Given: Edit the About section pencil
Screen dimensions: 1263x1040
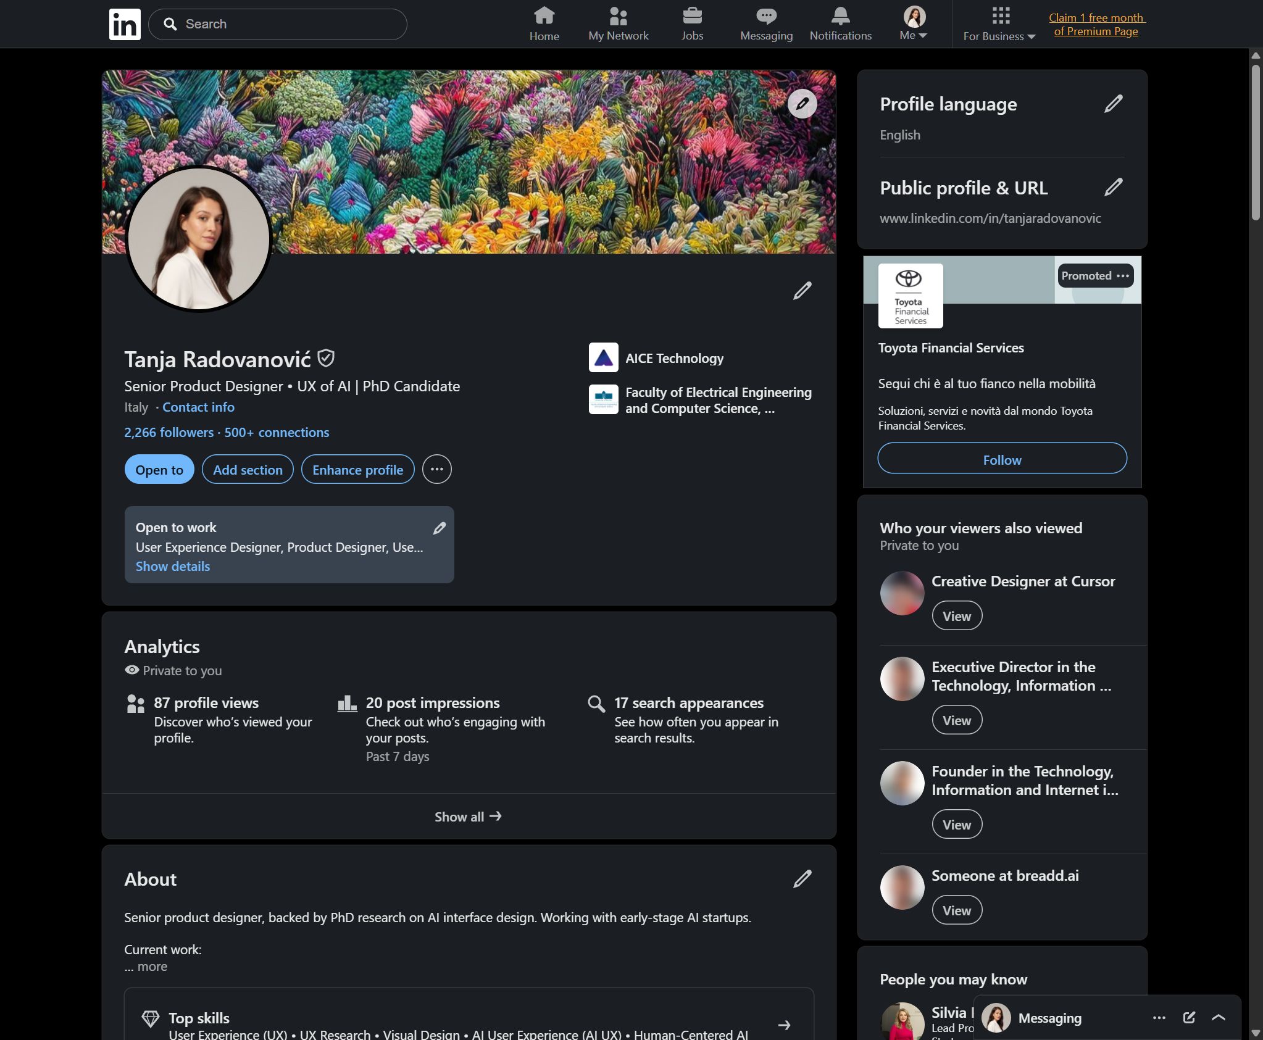Looking at the screenshot, I should (802, 879).
